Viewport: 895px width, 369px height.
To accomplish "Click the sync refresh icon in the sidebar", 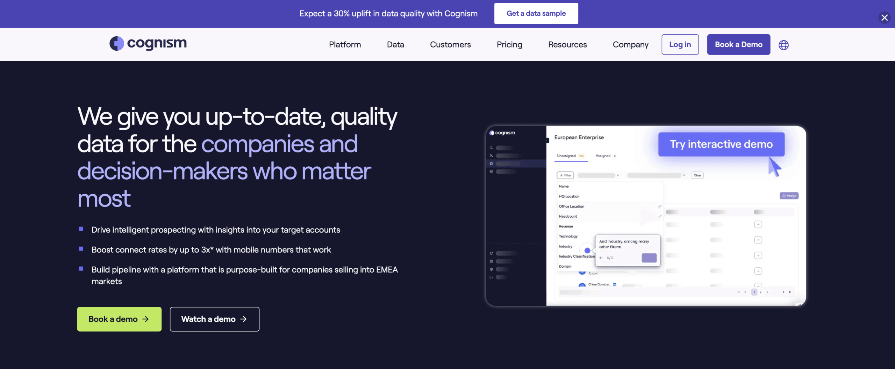I will pyautogui.click(x=492, y=253).
